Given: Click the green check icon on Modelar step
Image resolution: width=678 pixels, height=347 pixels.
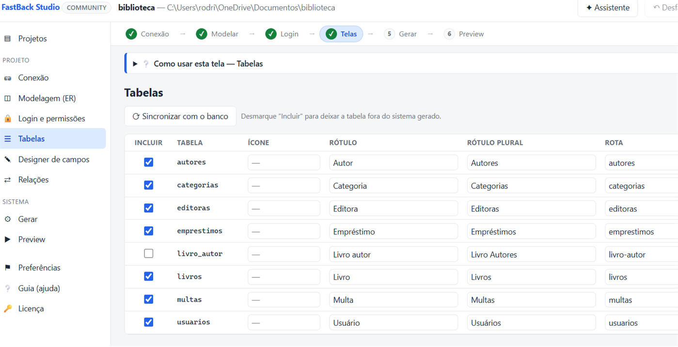Looking at the screenshot, I should tap(202, 34).
